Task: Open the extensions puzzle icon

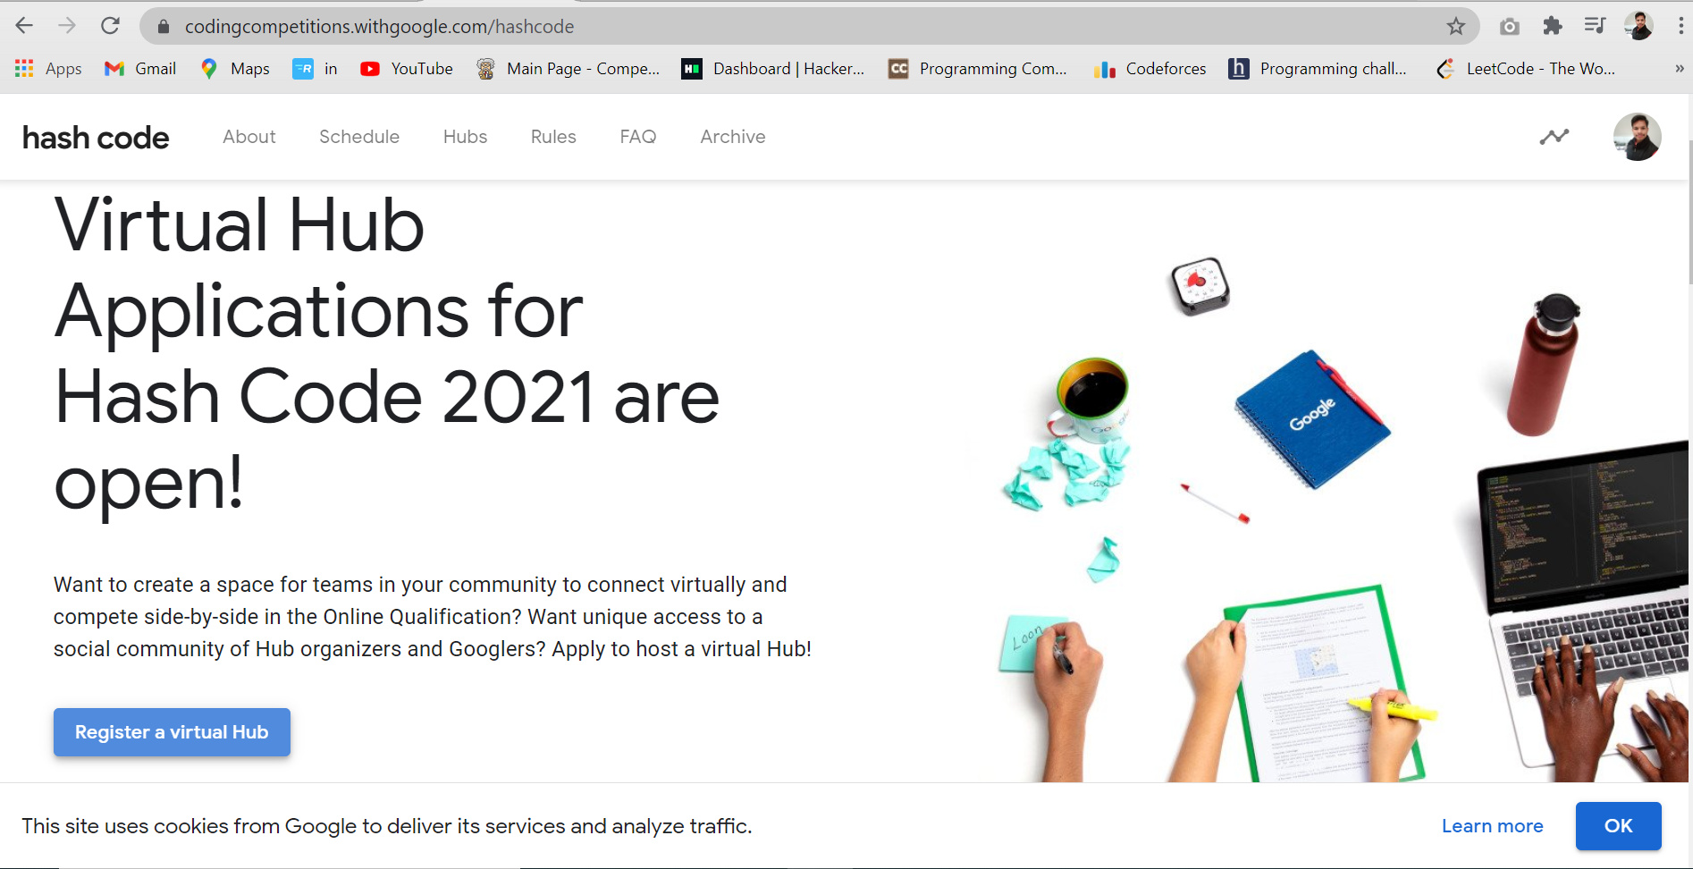Action: 1553,26
